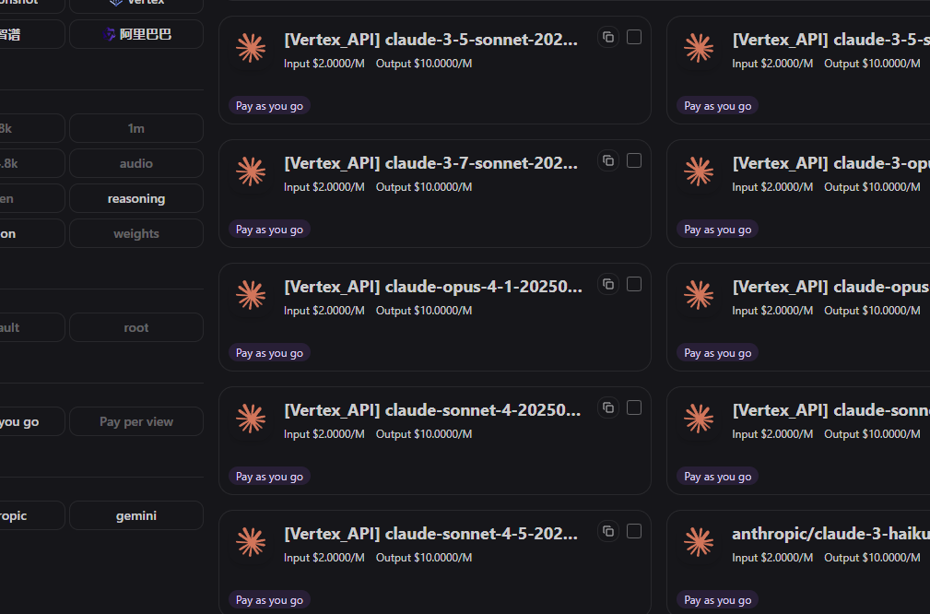Click Claude logo on truncated claude-3-opu card
The image size is (930, 614).
(699, 171)
